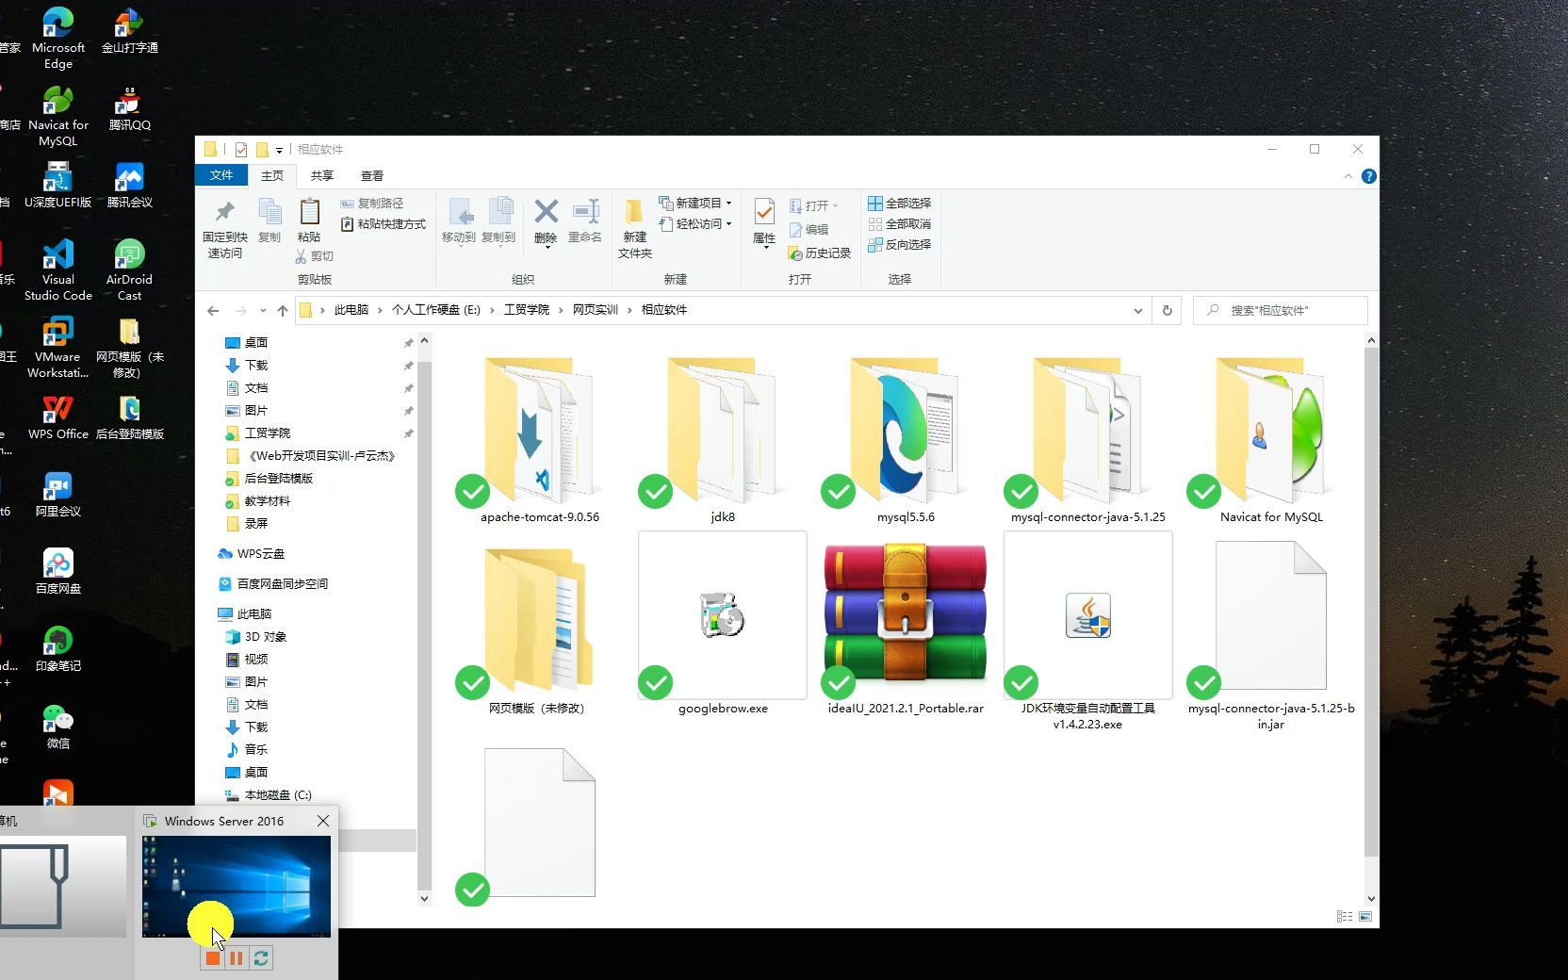Viewport: 1568px width, 980px height.
Task: Click the Up one level arrow
Action: (282, 310)
